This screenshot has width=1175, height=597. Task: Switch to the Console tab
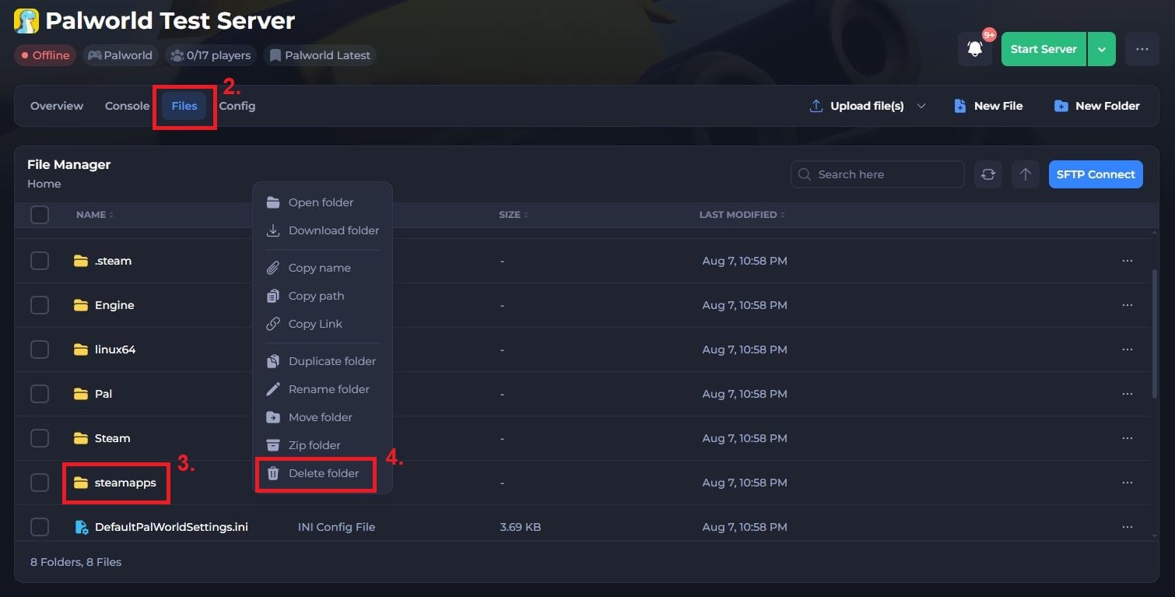tap(127, 106)
